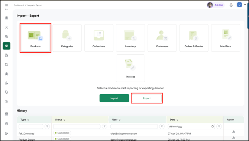Click the Date dd/mm/yyyy filter field
This screenshot has width=249, height=141.
click(191, 126)
